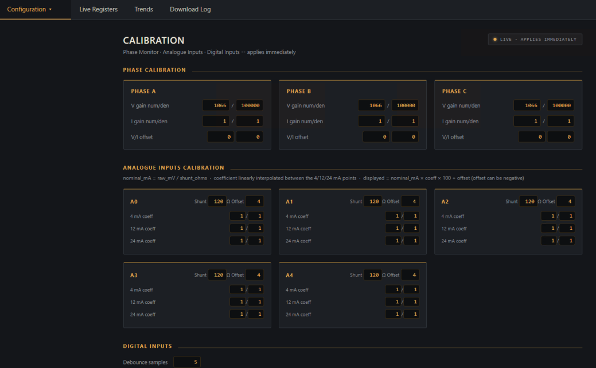
Task: Edit Phase B V gain numerator field
Action: coord(371,105)
